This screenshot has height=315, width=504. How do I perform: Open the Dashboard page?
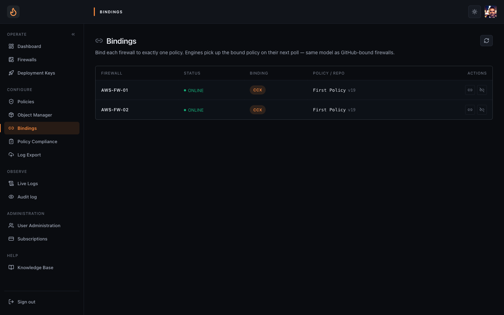(x=42, y=46)
